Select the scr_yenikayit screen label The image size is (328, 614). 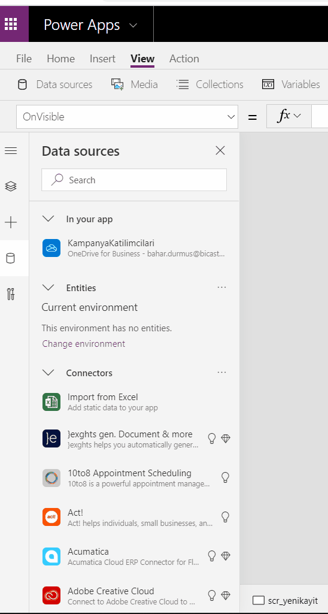(x=293, y=600)
